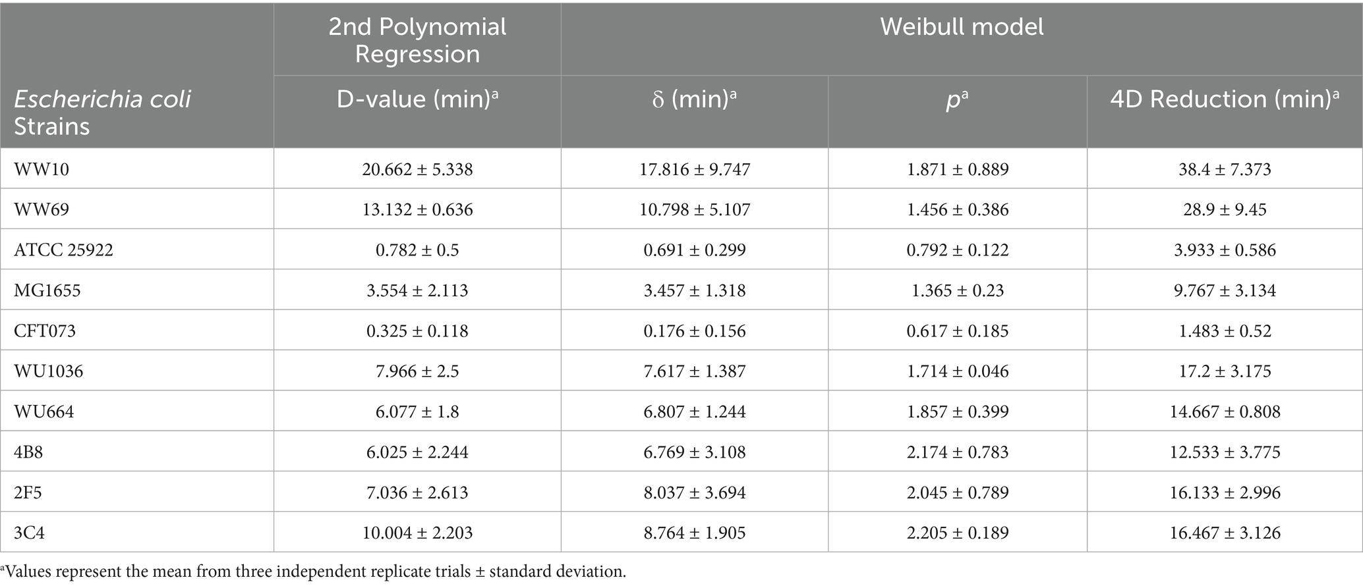The width and height of the screenshot is (1363, 586).
Task: Select the 4D Reduction (min) header
Action: [x=1225, y=99]
